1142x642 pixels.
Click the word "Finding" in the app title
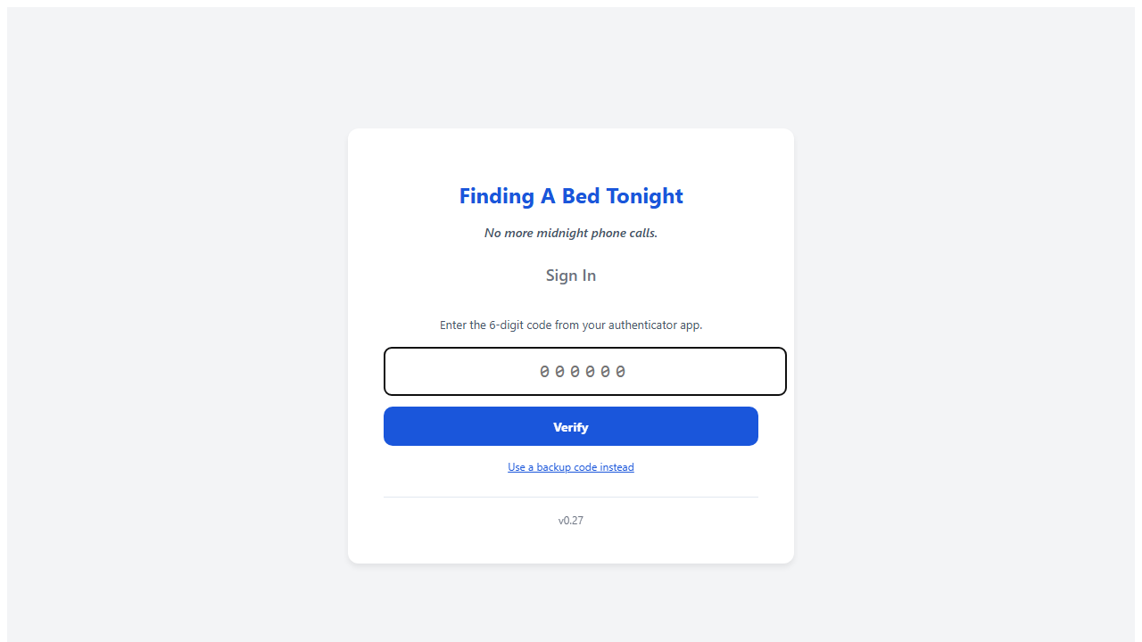497,196
